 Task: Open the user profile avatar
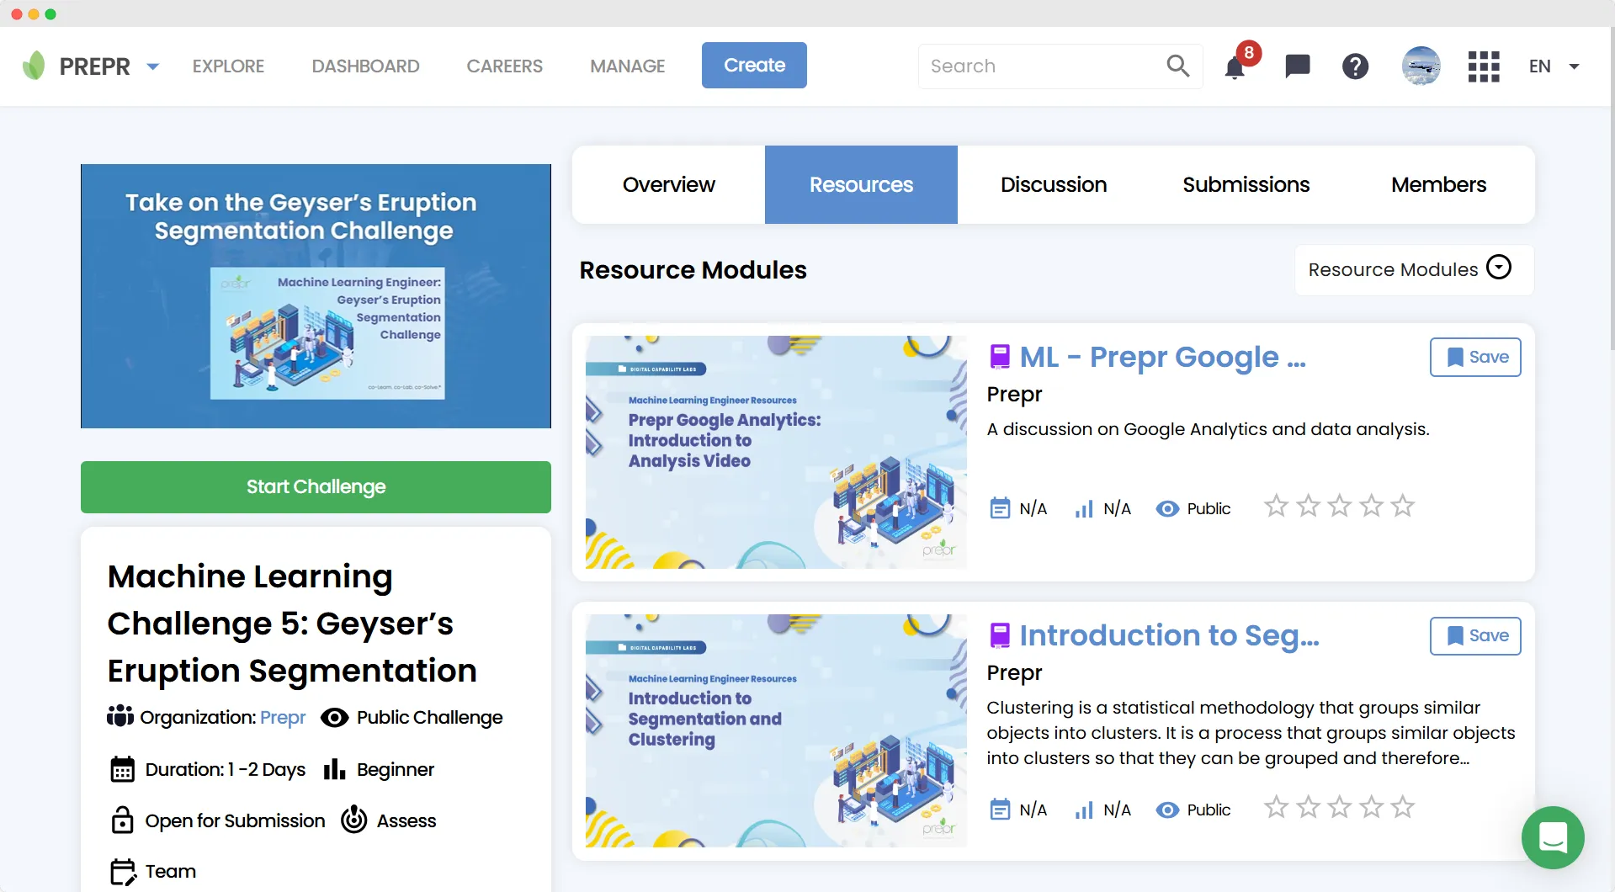coord(1421,66)
